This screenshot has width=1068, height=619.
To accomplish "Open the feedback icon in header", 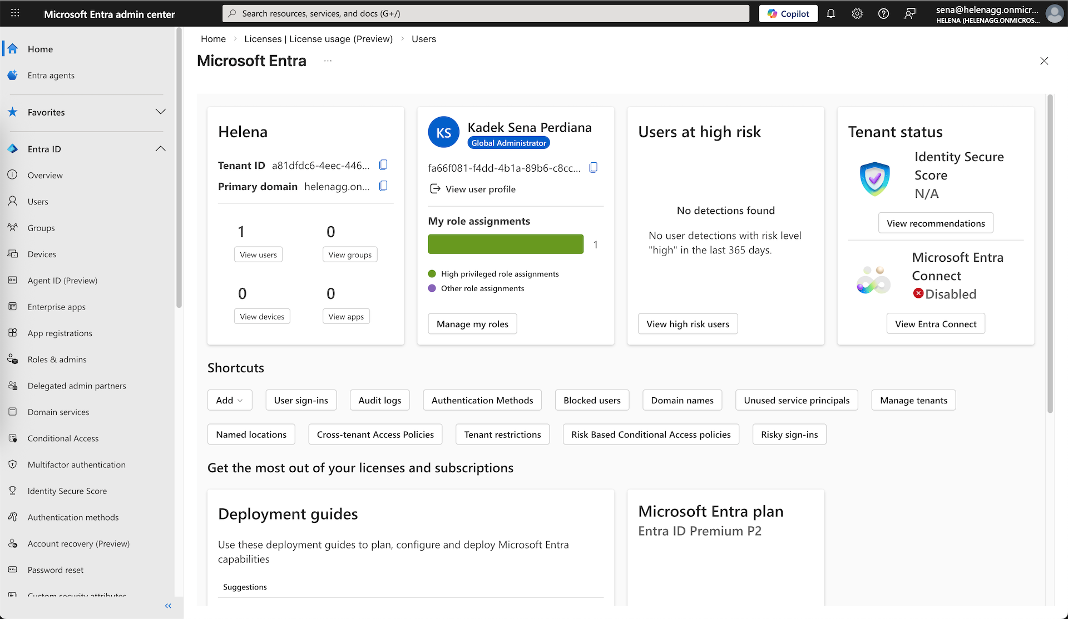I will pyautogui.click(x=910, y=14).
